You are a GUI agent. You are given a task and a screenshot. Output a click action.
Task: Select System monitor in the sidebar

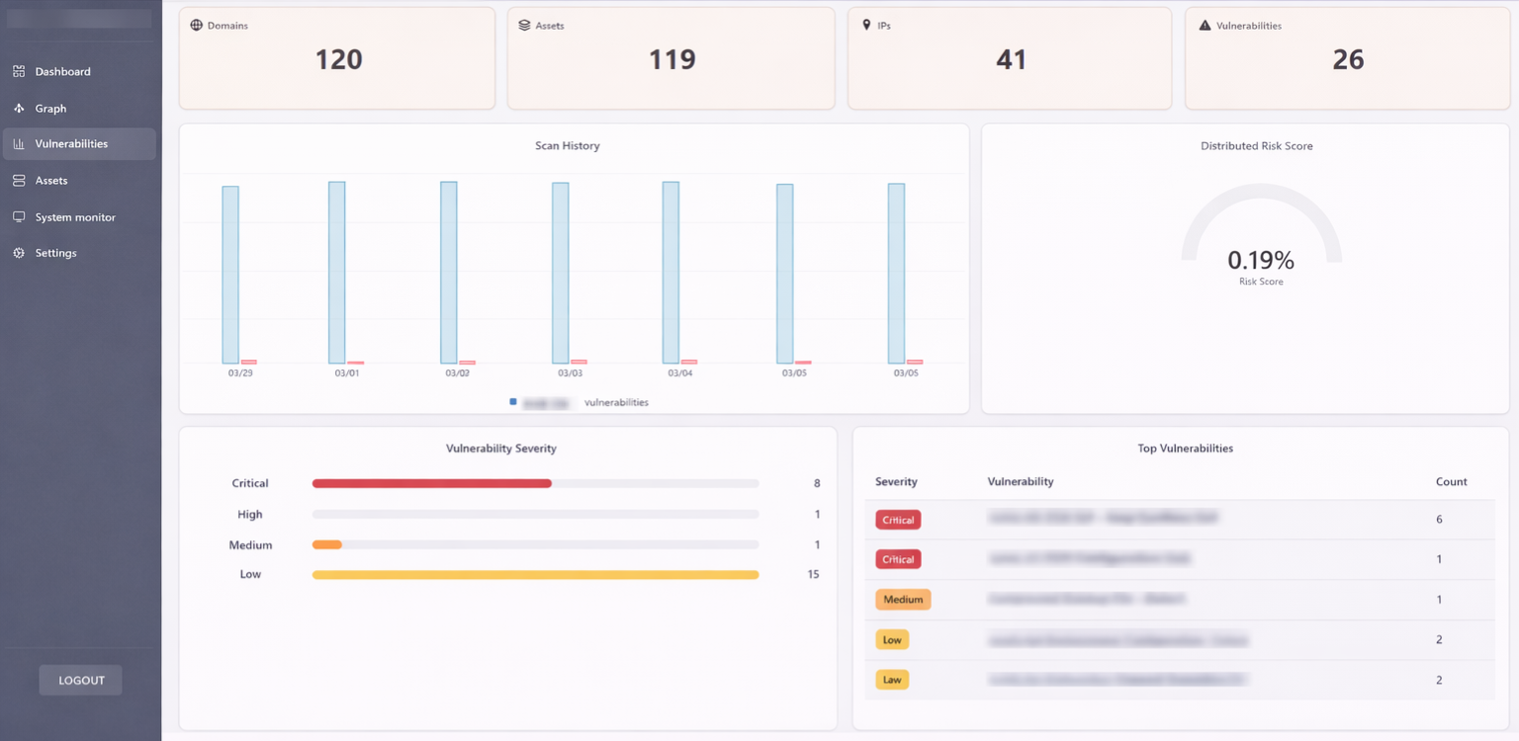[x=18, y=216]
